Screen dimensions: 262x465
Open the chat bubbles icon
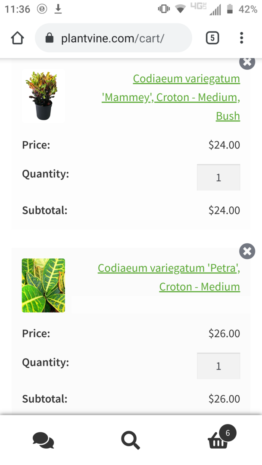(x=44, y=440)
